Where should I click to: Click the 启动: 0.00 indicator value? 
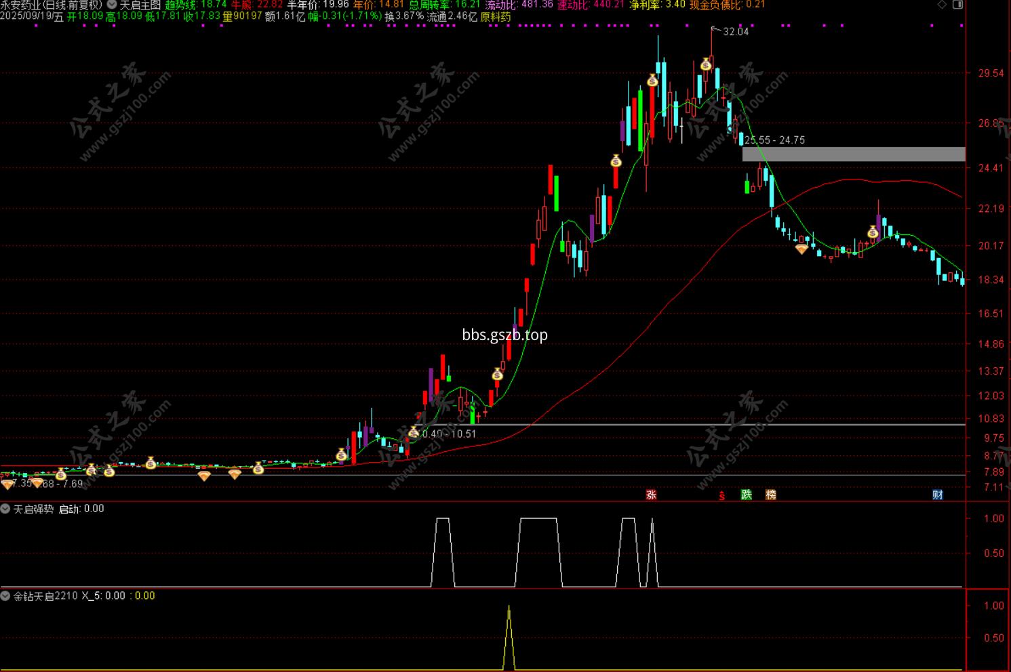click(x=81, y=509)
